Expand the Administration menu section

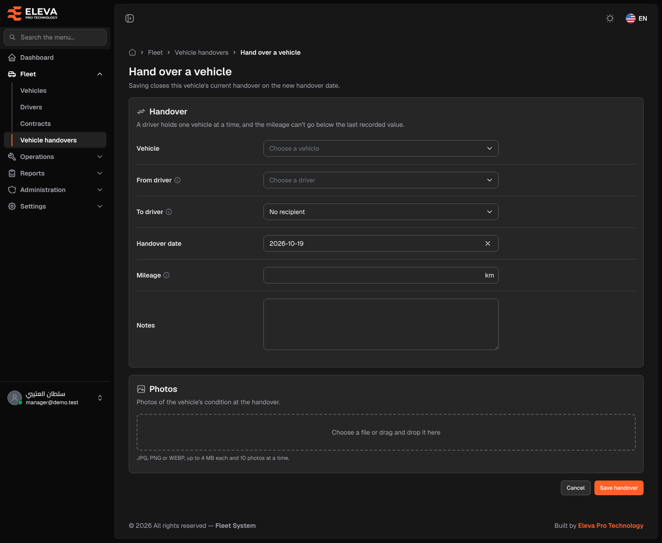click(x=55, y=190)
